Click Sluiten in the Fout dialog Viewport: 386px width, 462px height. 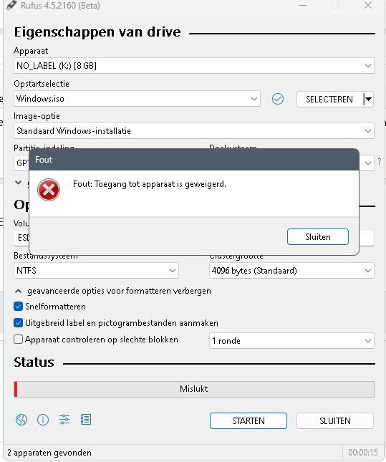318,237
